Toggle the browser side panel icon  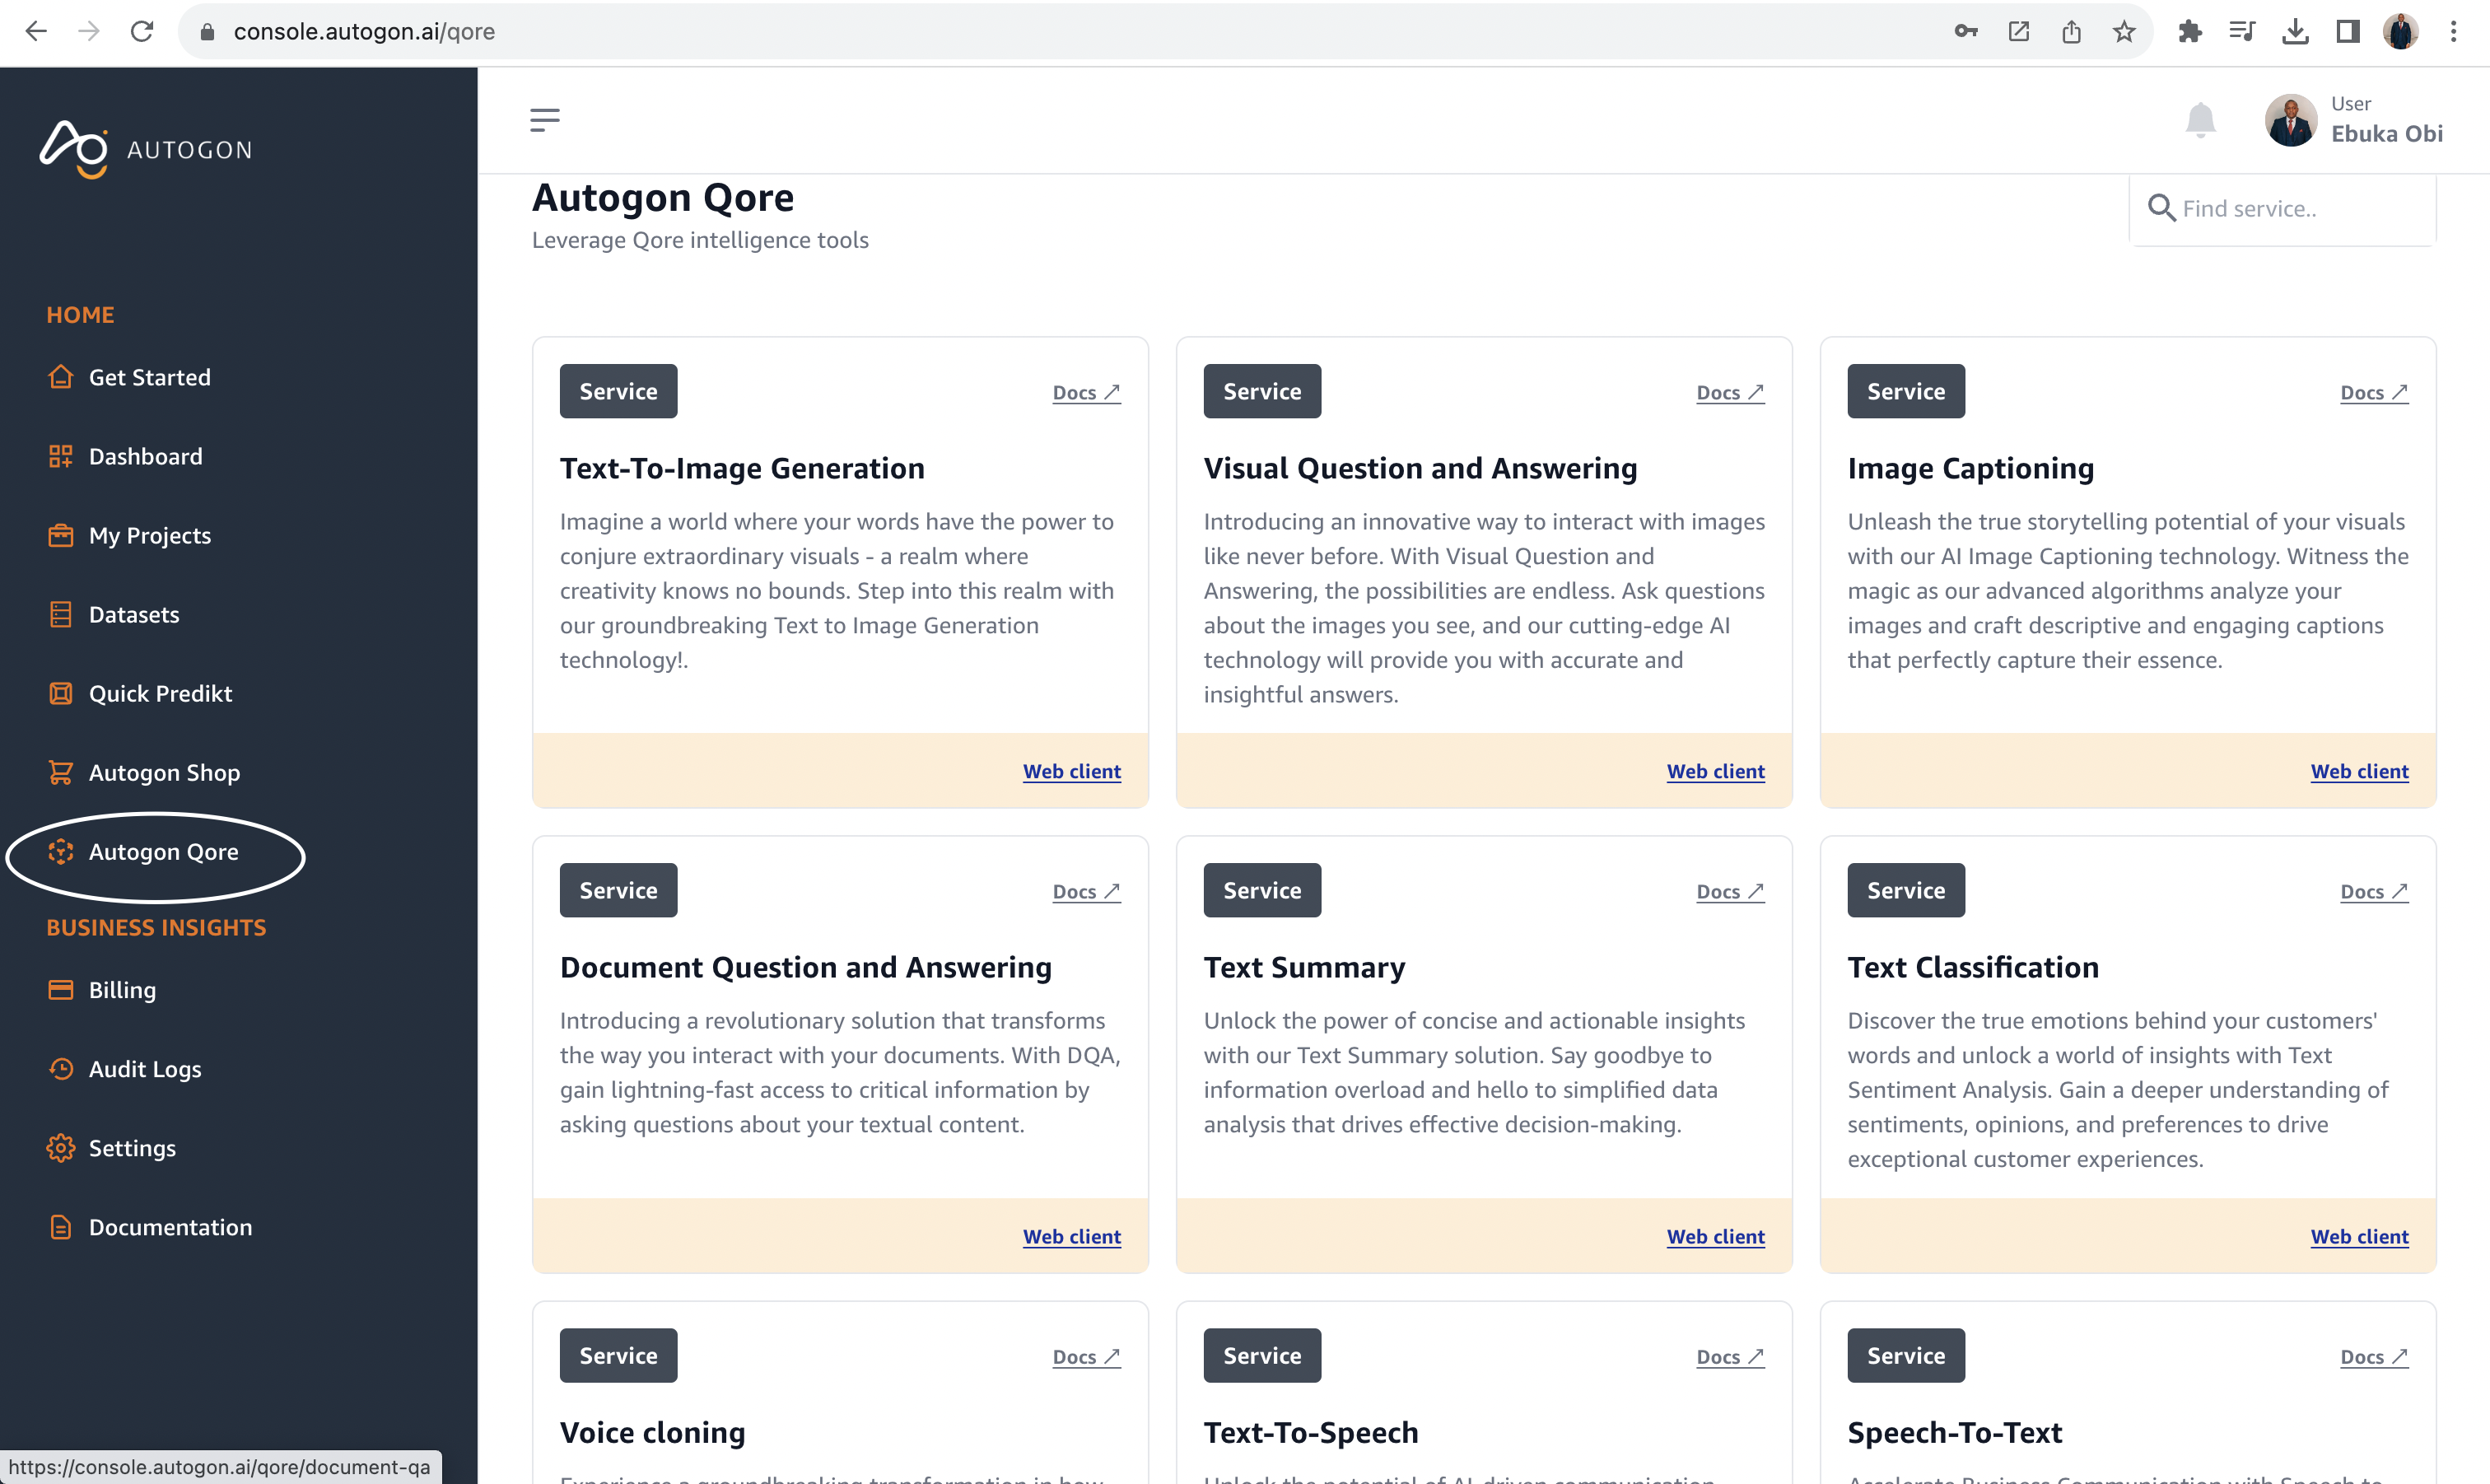2348,31
